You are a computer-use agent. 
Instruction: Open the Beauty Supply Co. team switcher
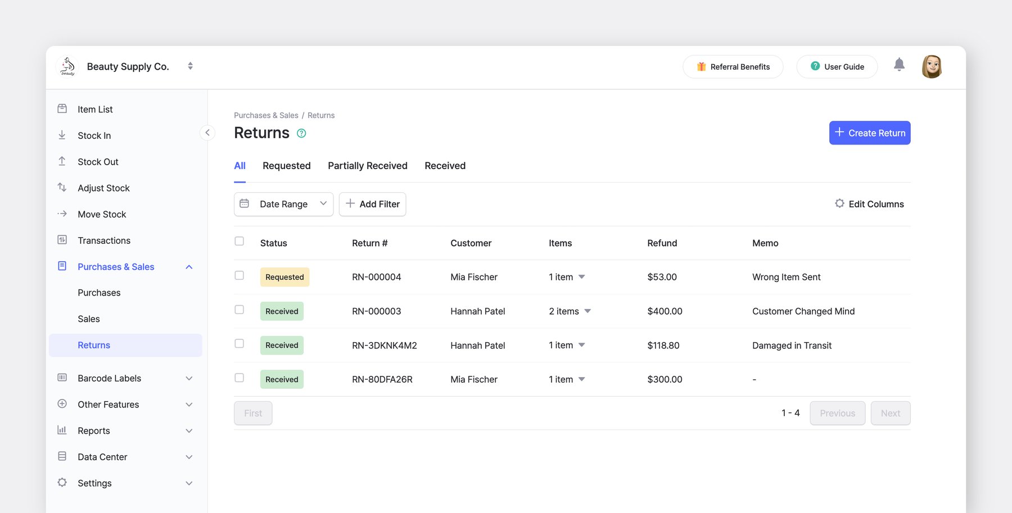[190, 66]
